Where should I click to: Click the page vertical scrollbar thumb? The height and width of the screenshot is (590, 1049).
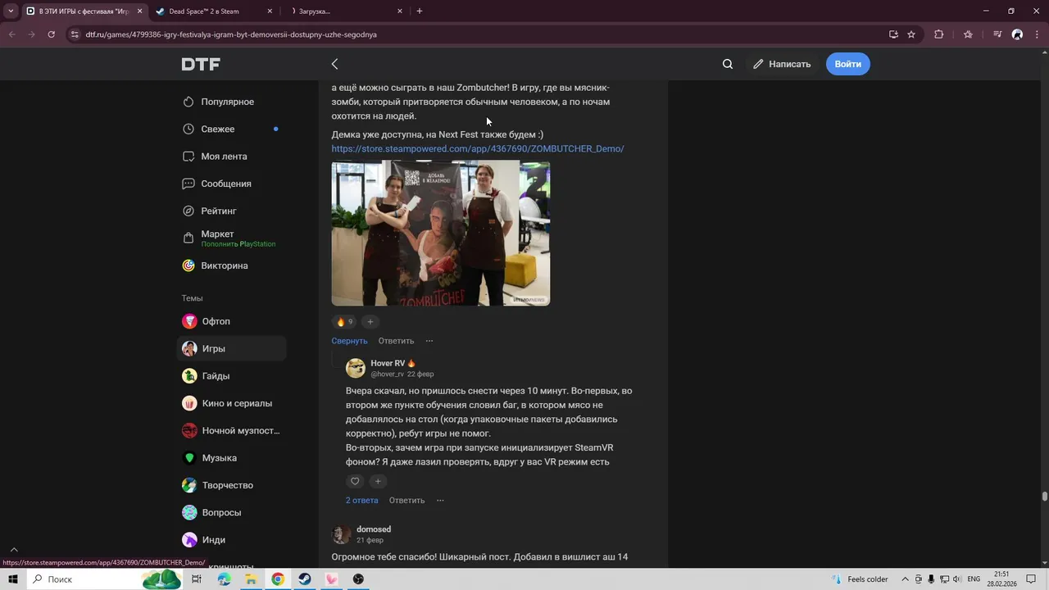coord(1044,497)
